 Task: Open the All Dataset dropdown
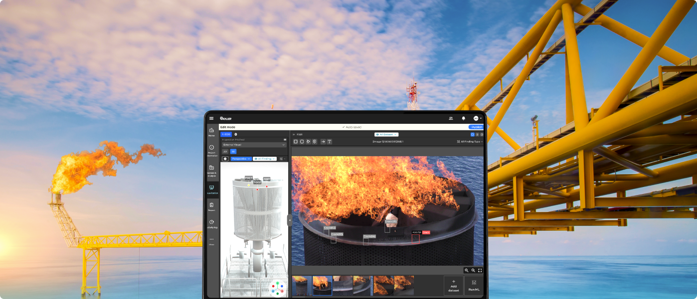(x=386, y=134)
